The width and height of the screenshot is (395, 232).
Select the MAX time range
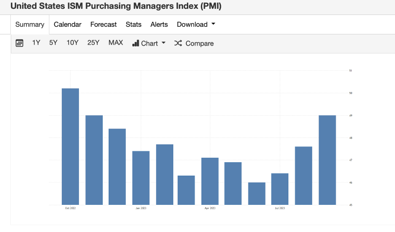pos(116,43)
